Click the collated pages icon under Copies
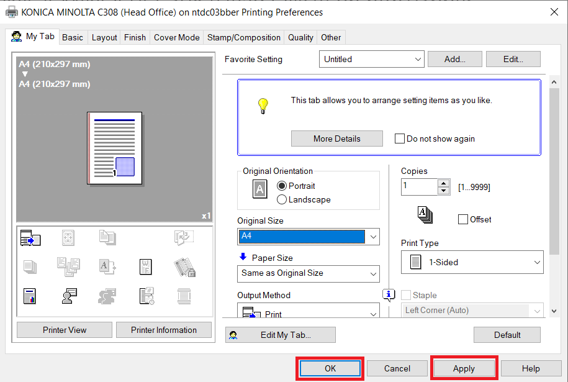 (x=425, y=214)
